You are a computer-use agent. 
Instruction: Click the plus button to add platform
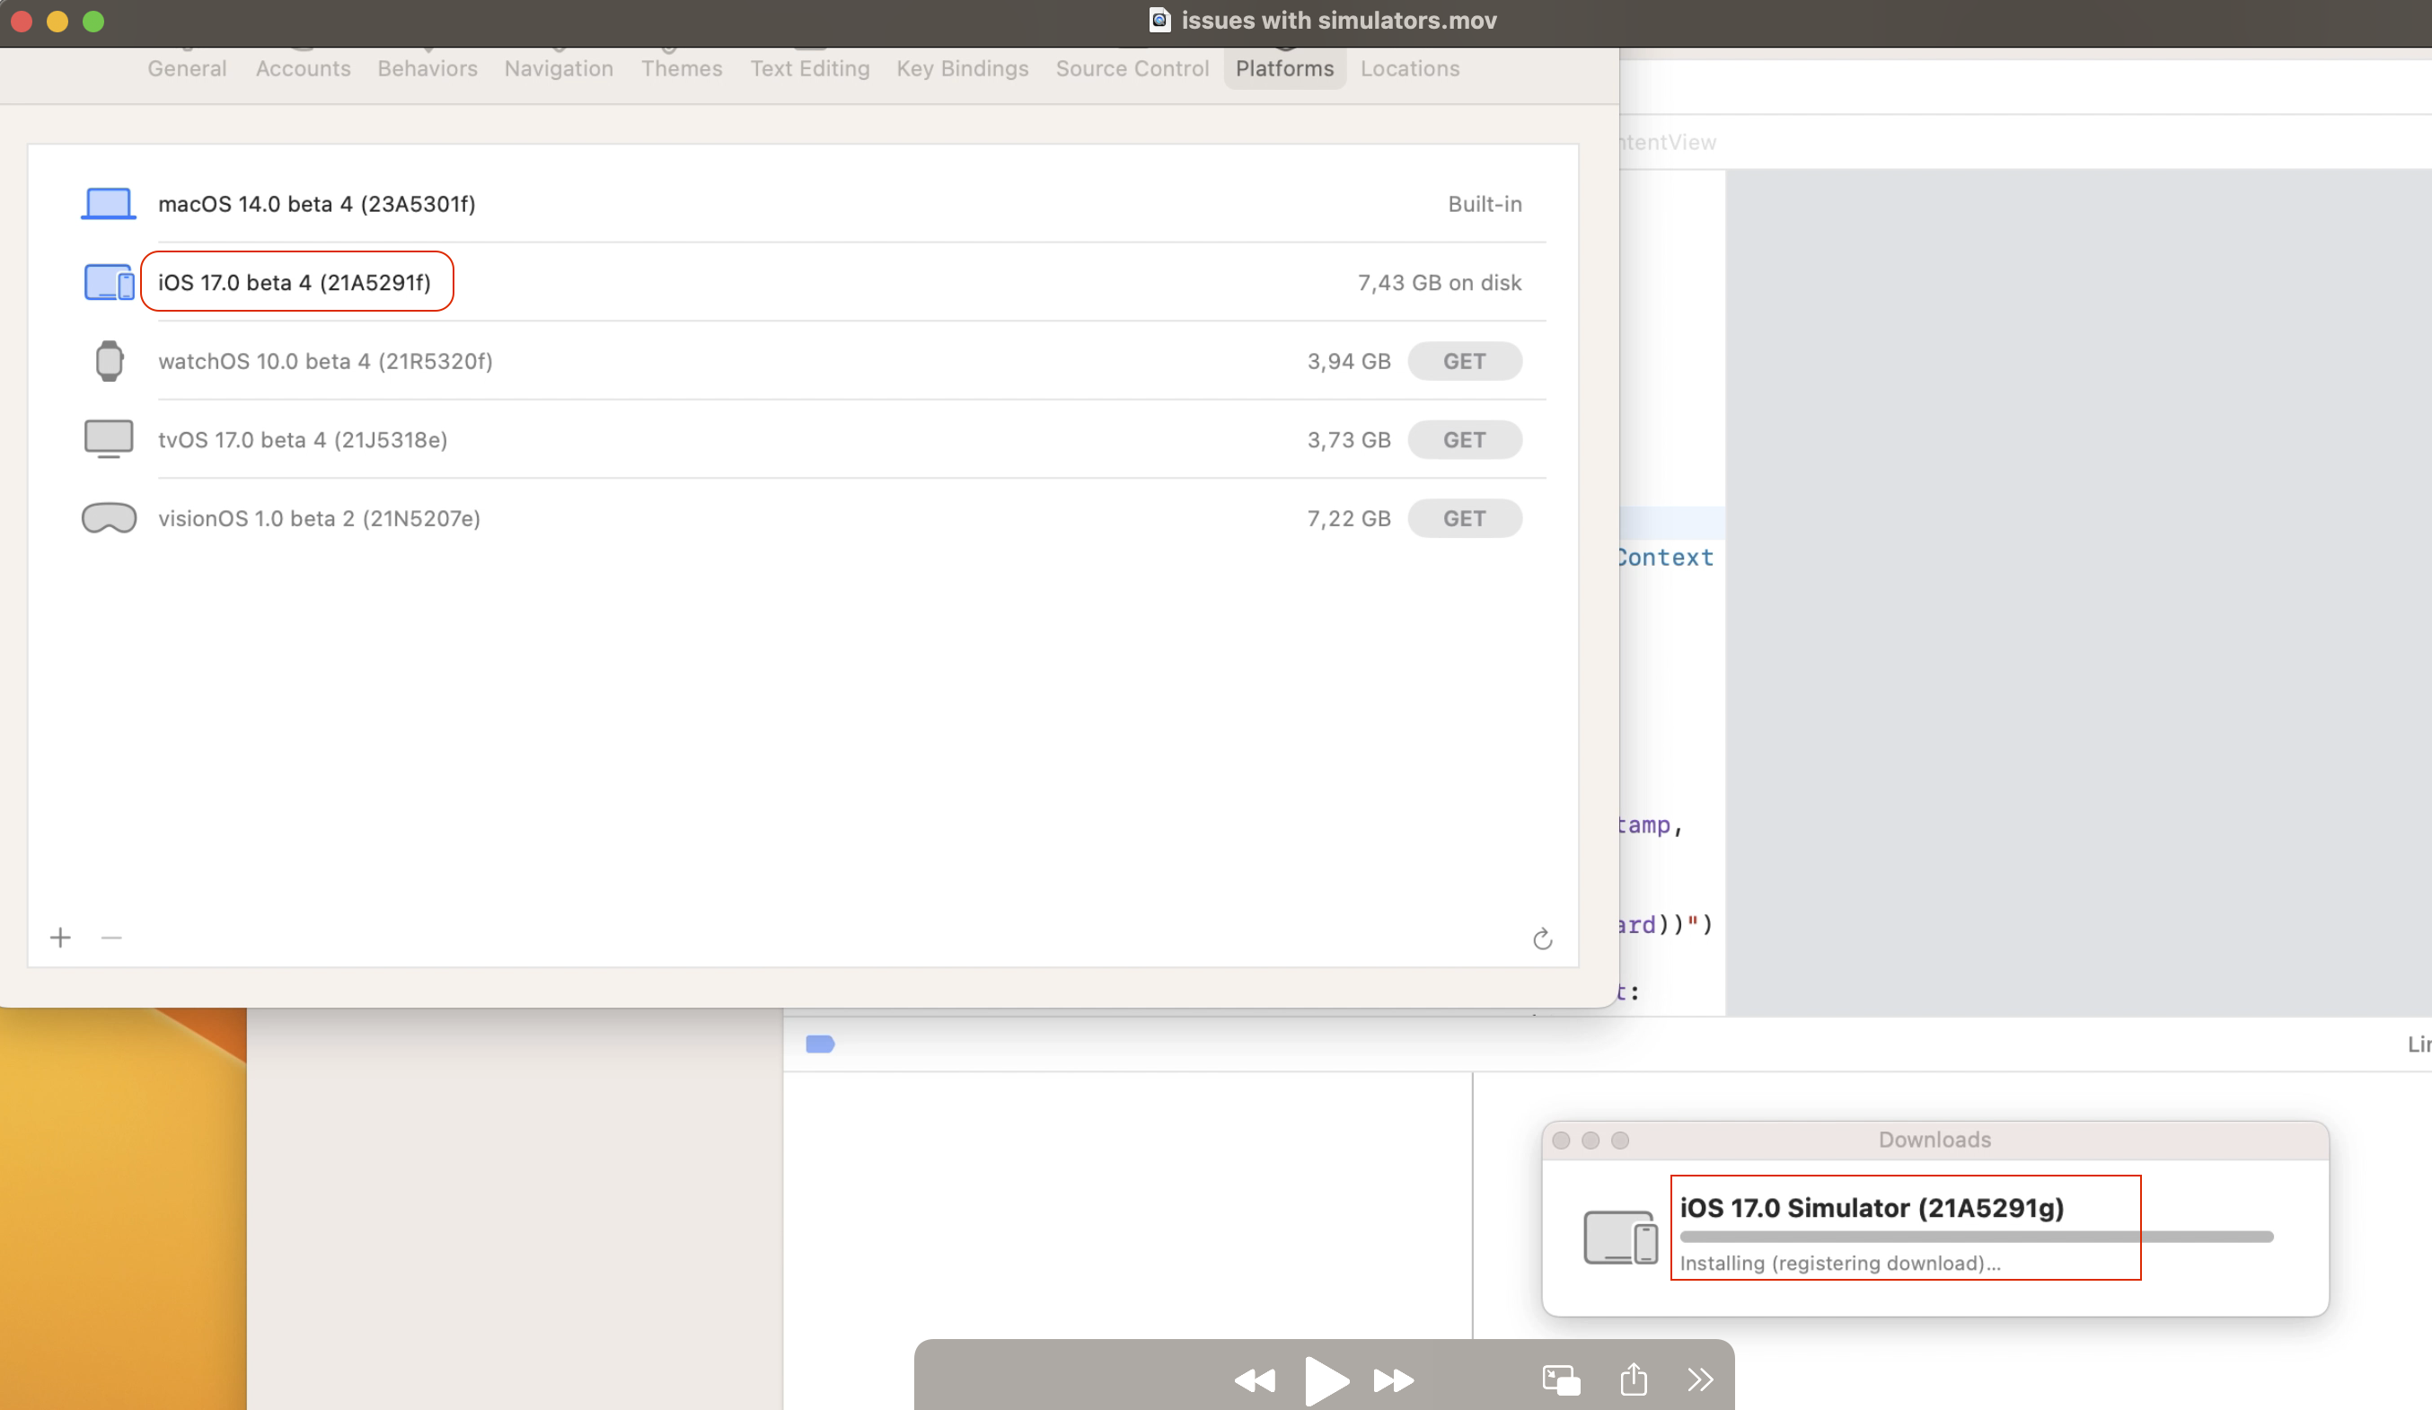tap(61, 937)
